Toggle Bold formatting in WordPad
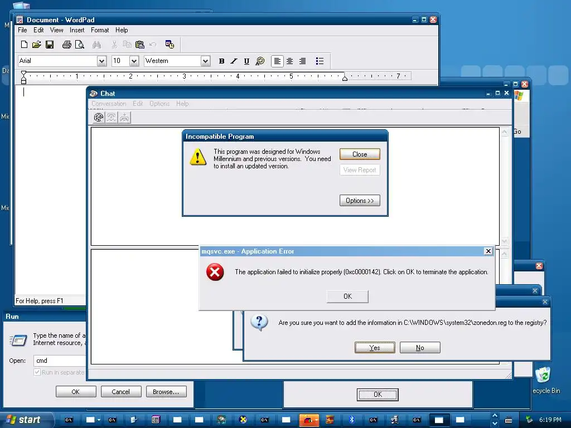Image resolution: width=571 pixels, height=428 pixels. (221, 61)
